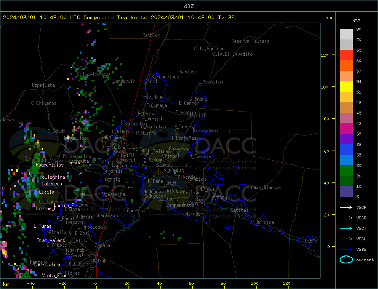Click the white VBCP arrow in the legend
The height and width of the screenshot is (289, 378).
coord(346,207)
